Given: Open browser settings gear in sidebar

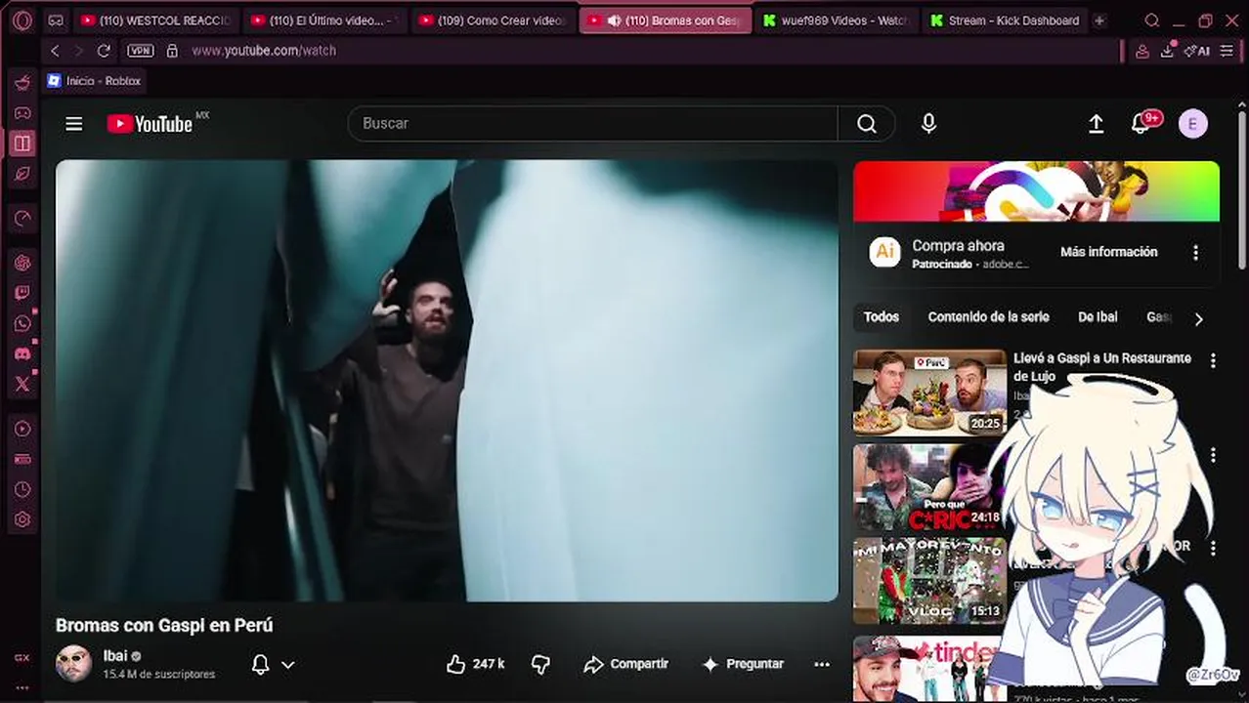Looking at the screenshot, I should coord(22,519).
